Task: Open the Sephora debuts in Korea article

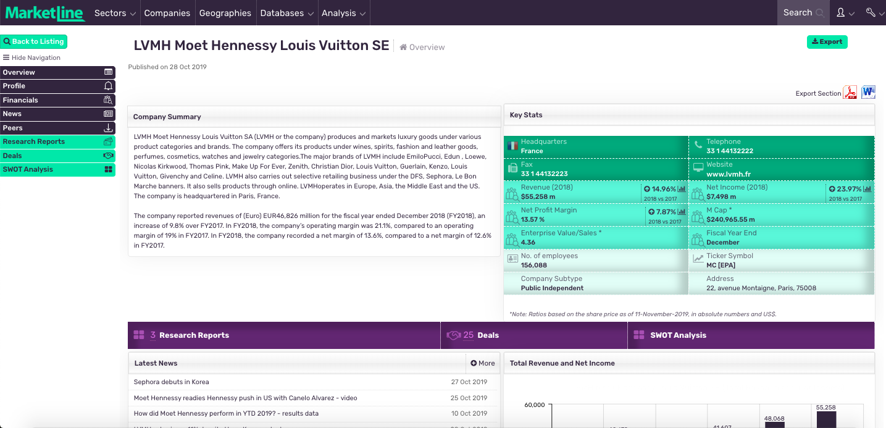Action: [x=171, y=382]
